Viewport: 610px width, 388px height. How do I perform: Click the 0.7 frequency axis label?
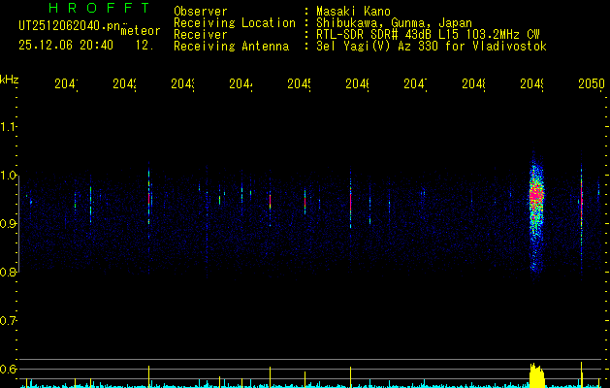point(9,321)
